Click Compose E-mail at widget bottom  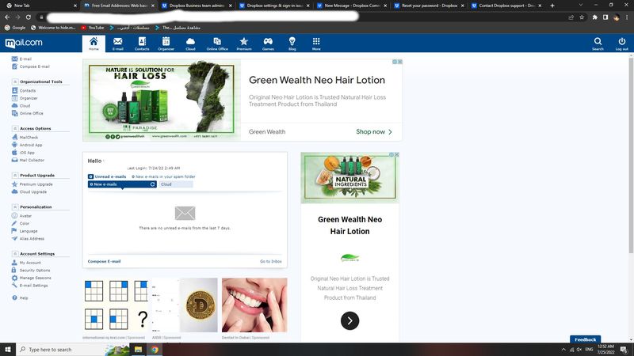pyautogui.click(x=104, y=261)
